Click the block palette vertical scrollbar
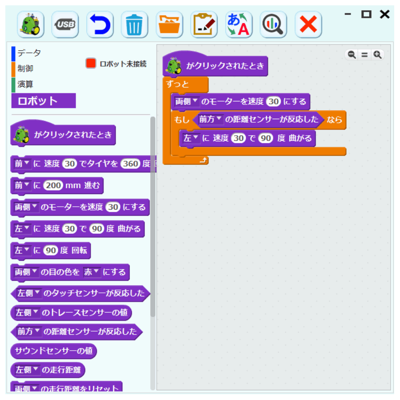This screenshot has height=400, width=400. point(153,217)
